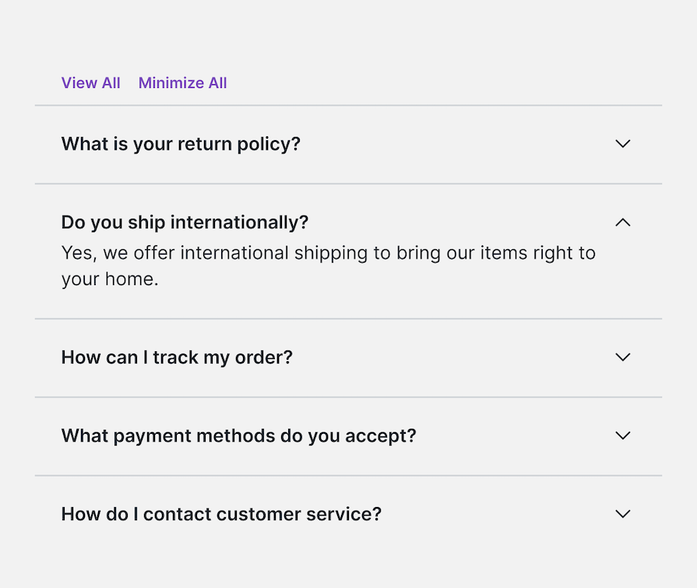Click the chevron beside payment methods

tap(622, 436)
